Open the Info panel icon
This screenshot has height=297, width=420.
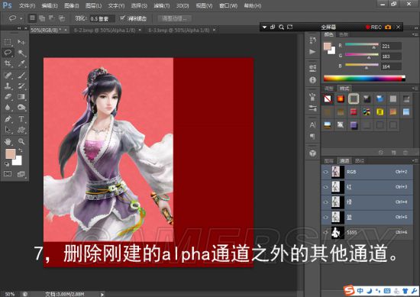[312, 80]
